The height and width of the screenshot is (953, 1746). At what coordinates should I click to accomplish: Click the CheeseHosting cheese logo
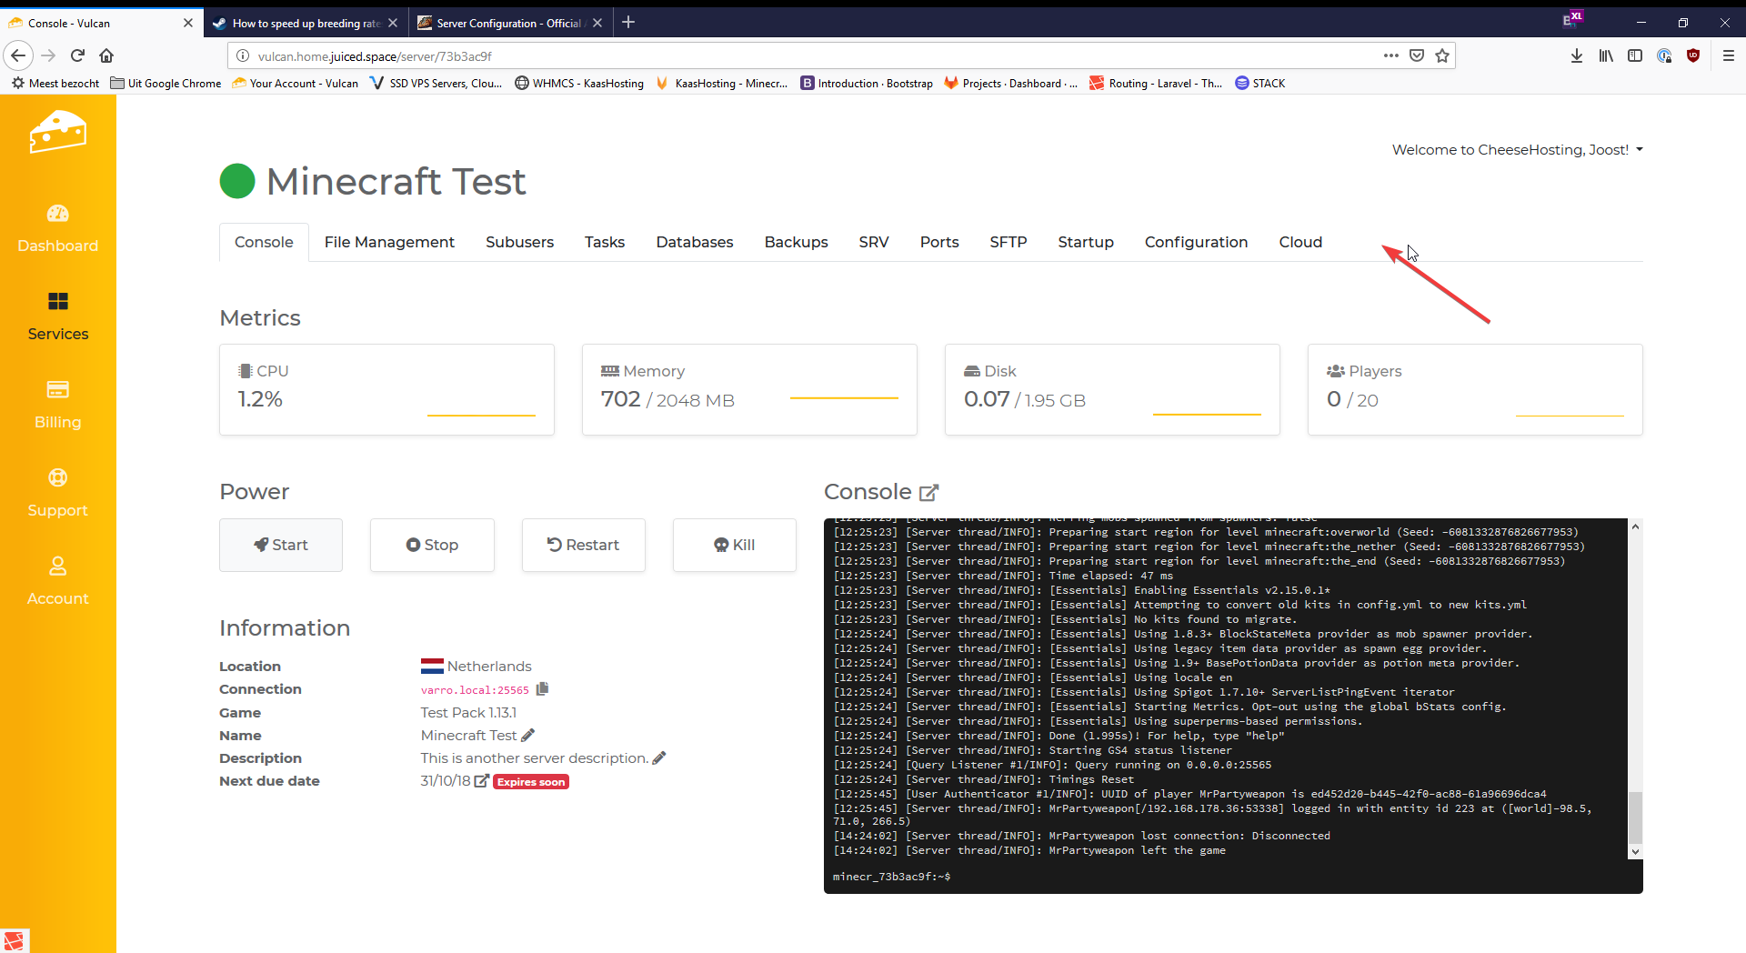(57, 133)
